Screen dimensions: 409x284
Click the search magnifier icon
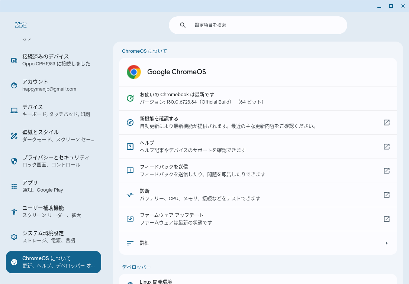click(x=183, y=25)
